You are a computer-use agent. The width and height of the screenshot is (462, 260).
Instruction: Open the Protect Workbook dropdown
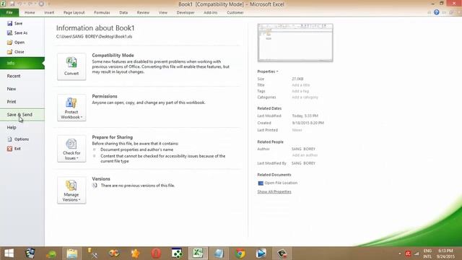tap(71, 108)
